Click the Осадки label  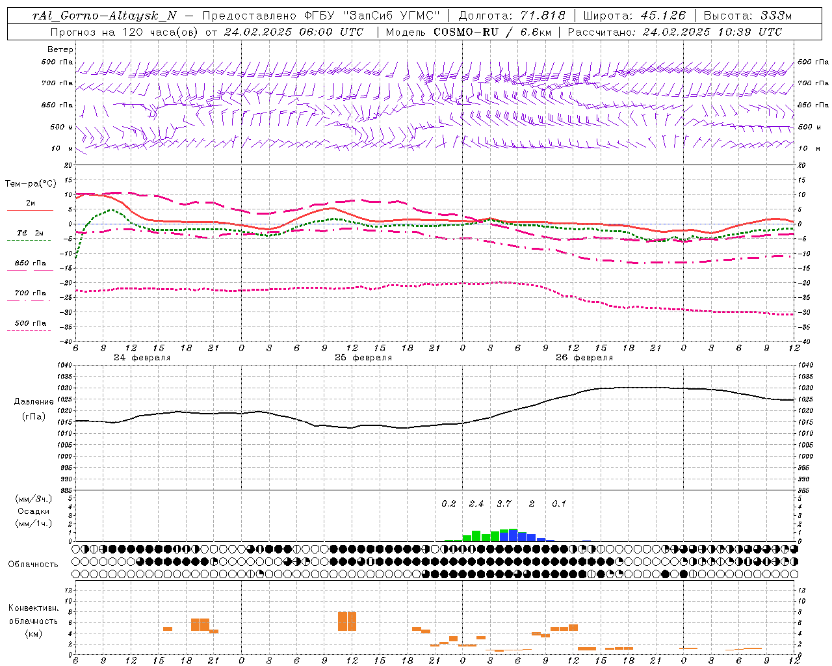(34, 511)
